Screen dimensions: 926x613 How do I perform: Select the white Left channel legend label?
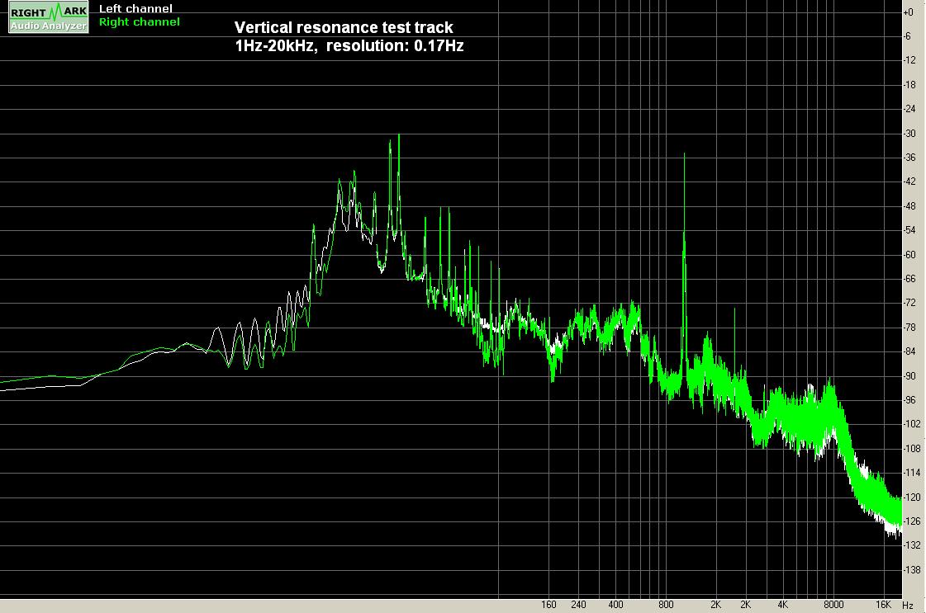tap(135, 9)
